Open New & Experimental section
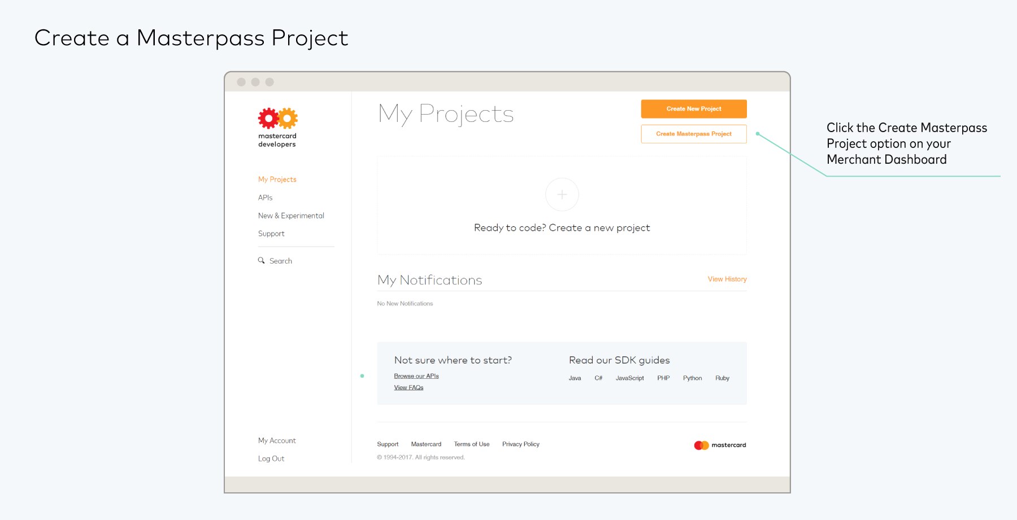 (x=291, y=216)
